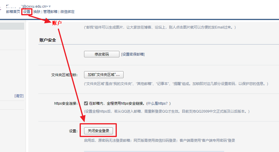Viewport: 279px width, 152px height.
Task: Click the 账户安全 section heading
Action: [x=47, y=40]
